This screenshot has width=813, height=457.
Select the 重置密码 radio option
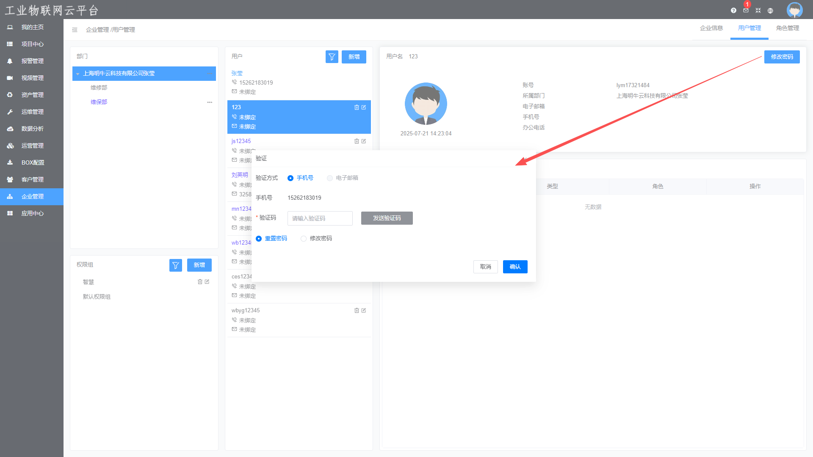pos(259,239)
